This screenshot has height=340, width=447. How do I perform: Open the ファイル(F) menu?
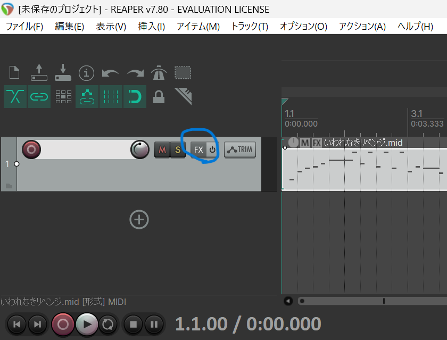point(24,27)
